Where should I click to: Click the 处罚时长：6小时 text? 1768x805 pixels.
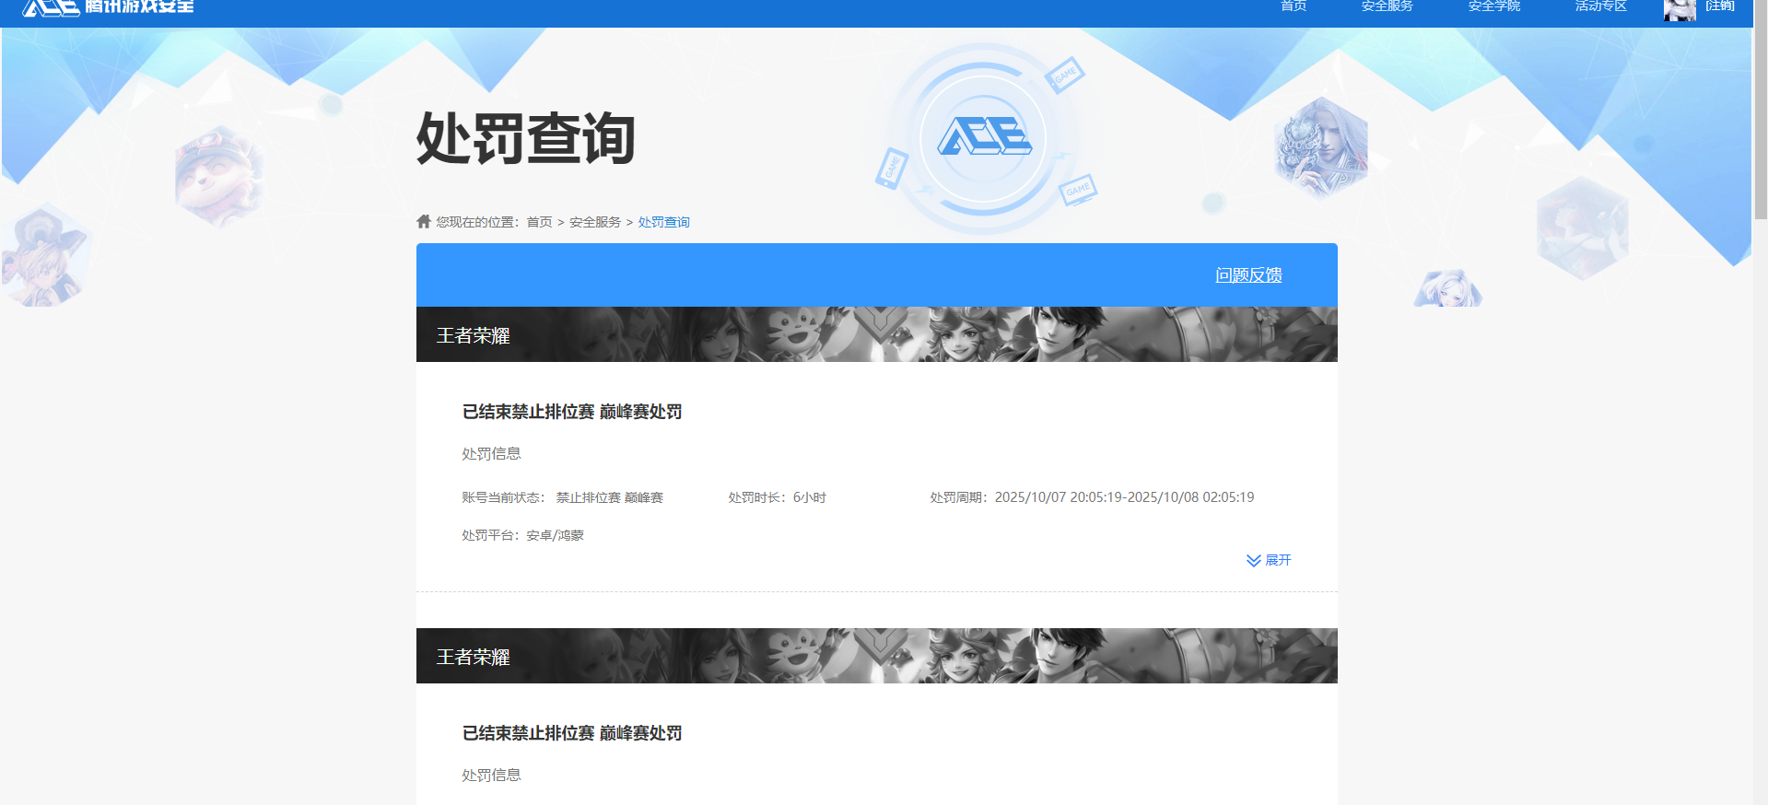point(777,497)
